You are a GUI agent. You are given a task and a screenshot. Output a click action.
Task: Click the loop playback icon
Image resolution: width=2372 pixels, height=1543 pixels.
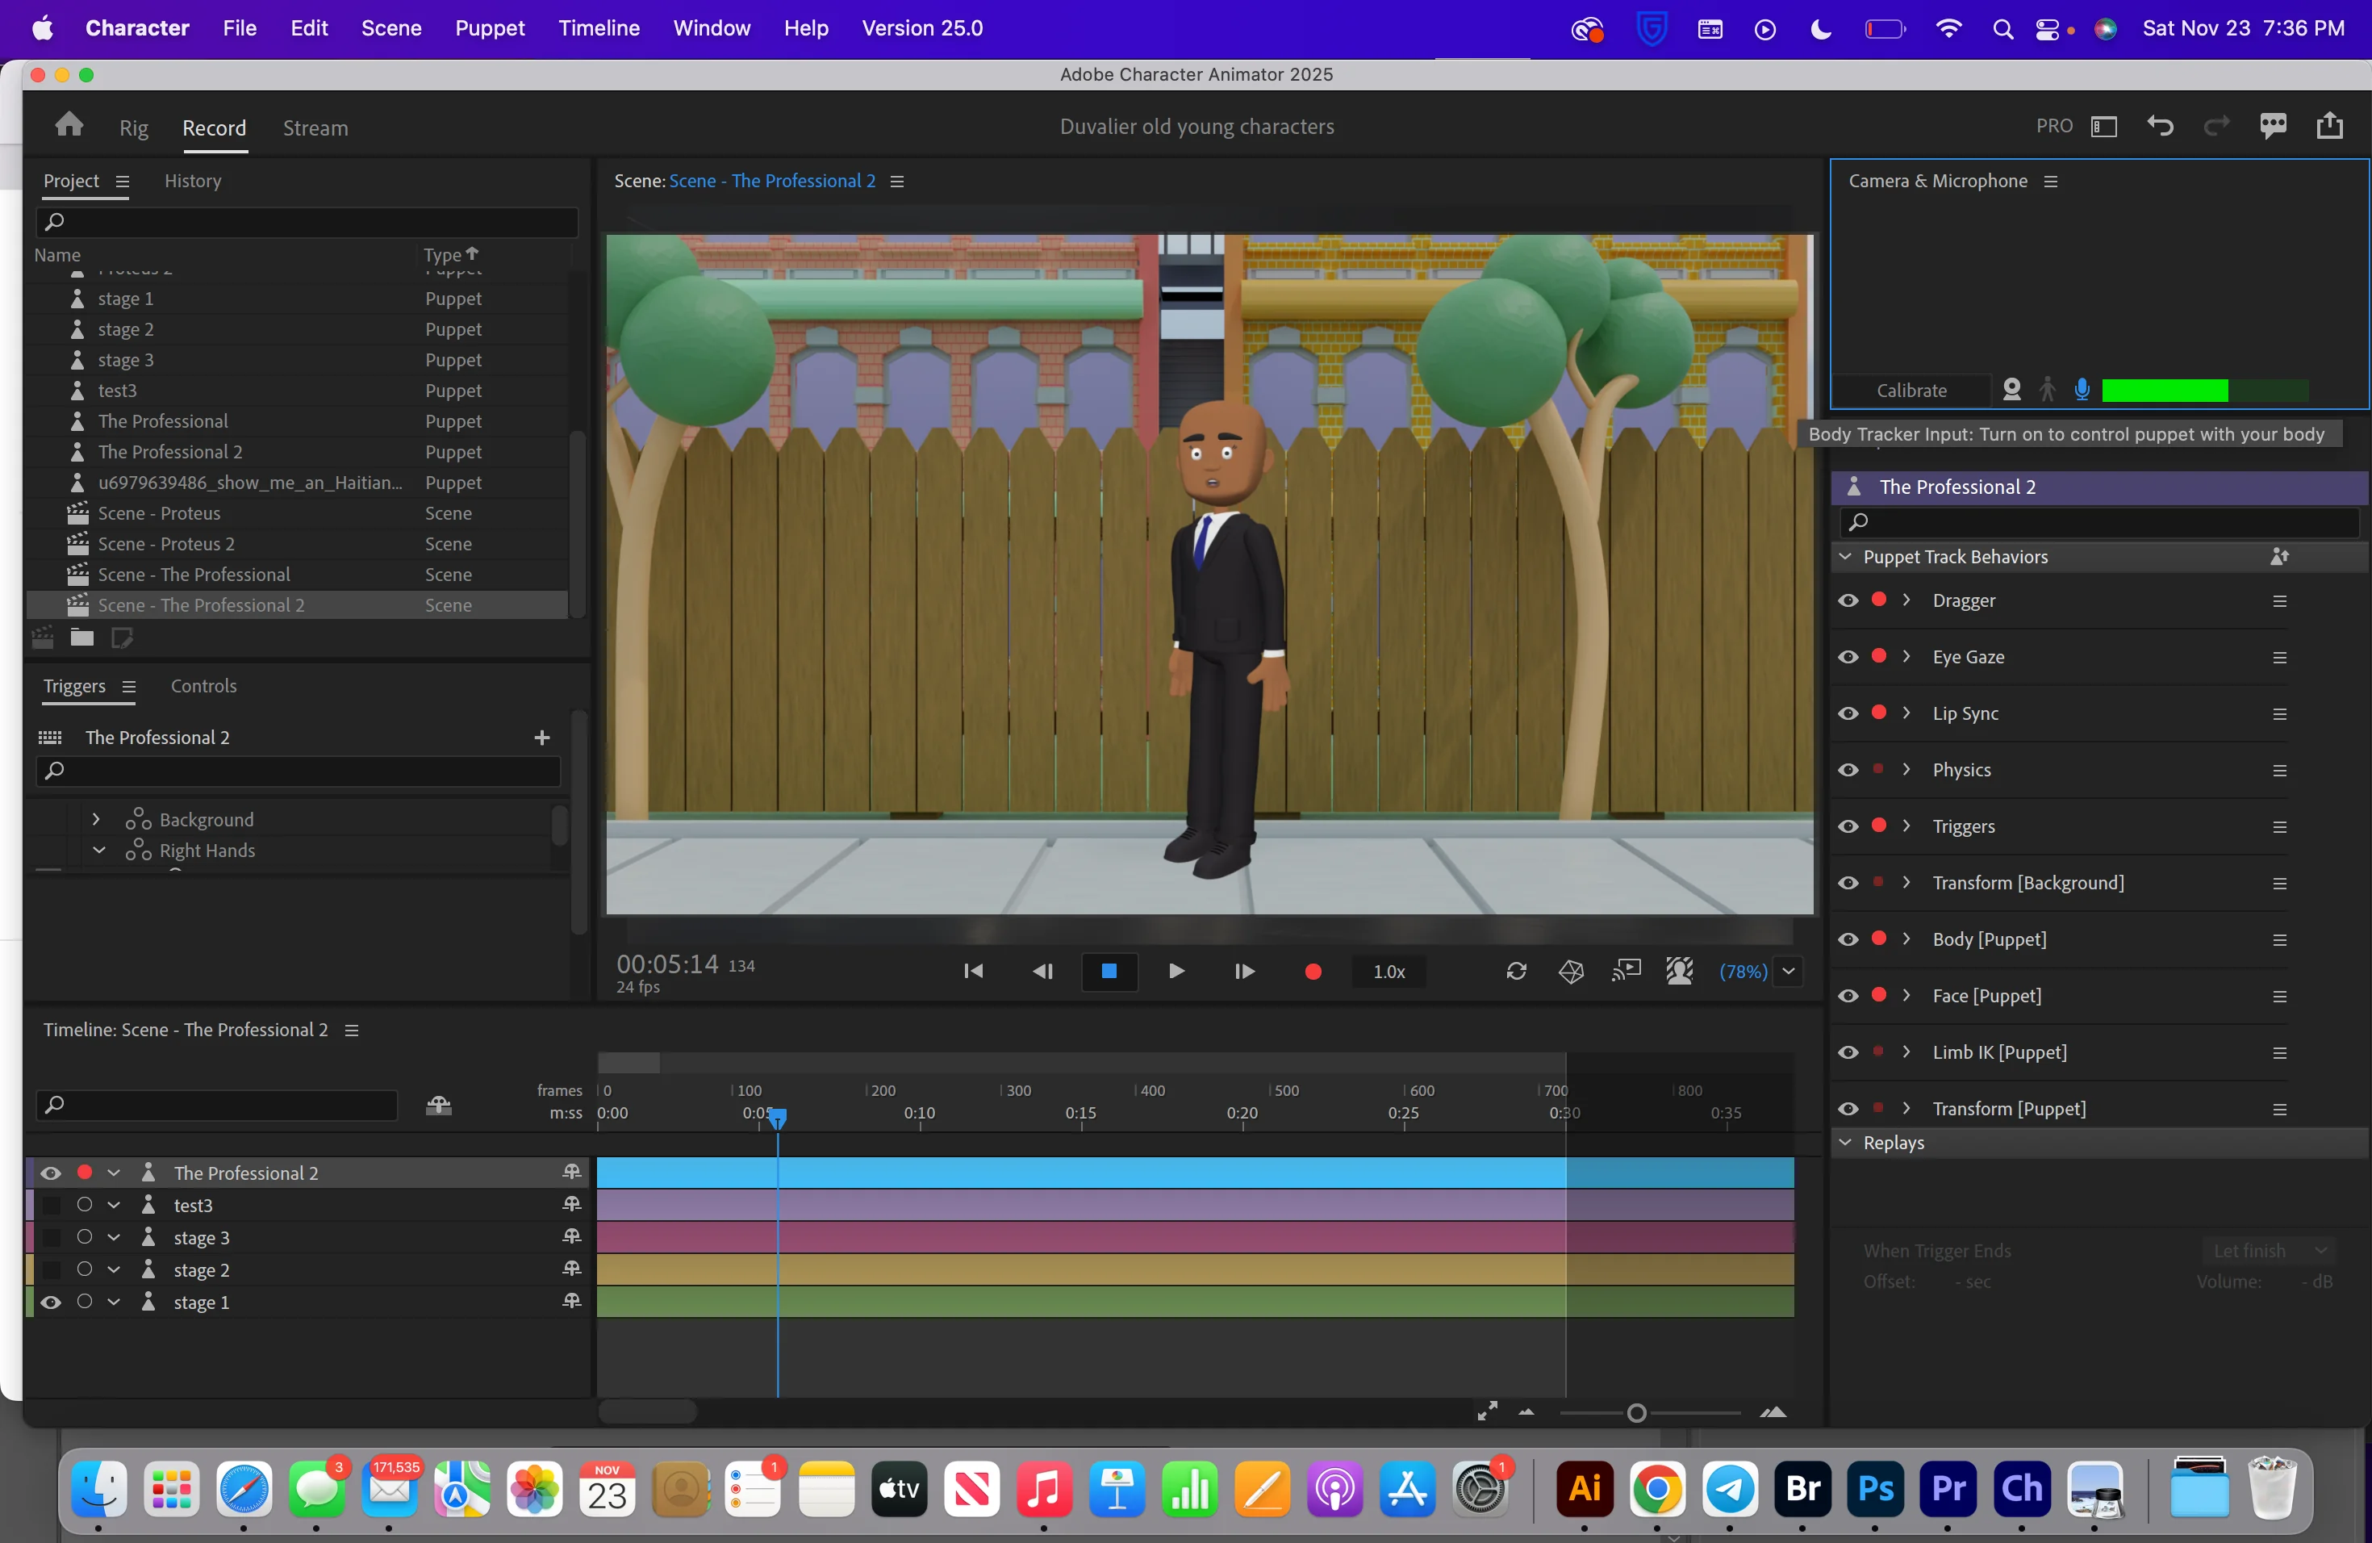(x=1516, y=972)
